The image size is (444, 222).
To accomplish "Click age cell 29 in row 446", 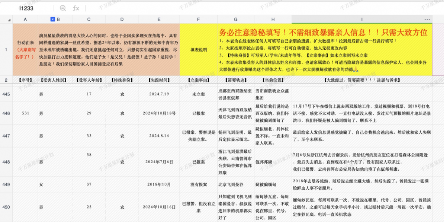I will pos(89,113).
